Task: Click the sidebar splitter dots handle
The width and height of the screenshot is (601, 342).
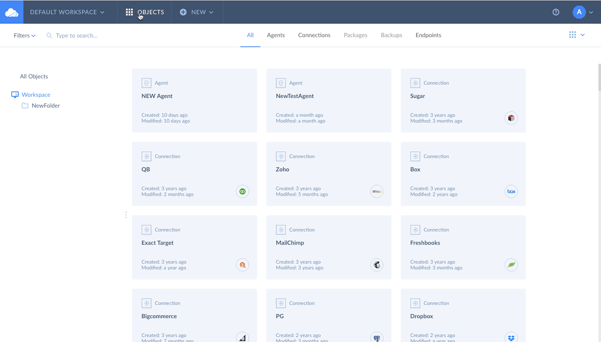Action: [x=126, y=215]
